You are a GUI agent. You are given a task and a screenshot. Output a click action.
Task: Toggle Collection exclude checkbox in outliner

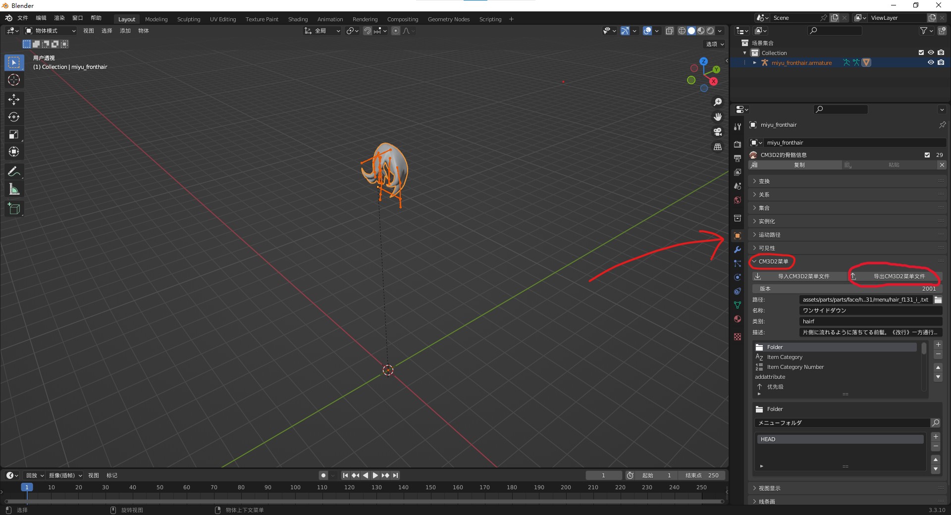921,52
